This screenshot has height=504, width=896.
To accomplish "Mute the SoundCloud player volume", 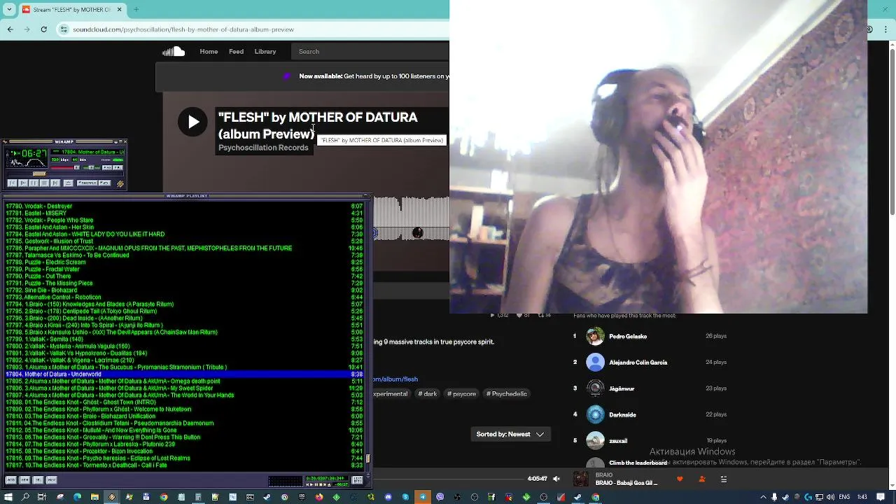I will [556, 479].
